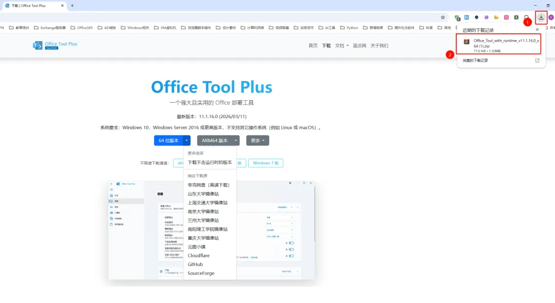The width and height of the screenshot is (555, 303).
Task: Open the green shield extension with badge 2
Action: pyautogui.click(x=457, y=17)
